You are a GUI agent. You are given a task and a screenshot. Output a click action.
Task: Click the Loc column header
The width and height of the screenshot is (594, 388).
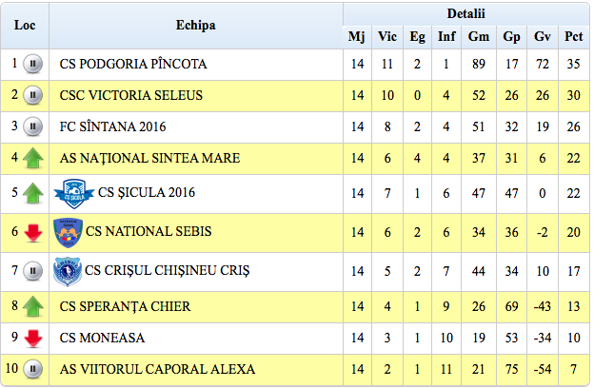tap(25, 25)
